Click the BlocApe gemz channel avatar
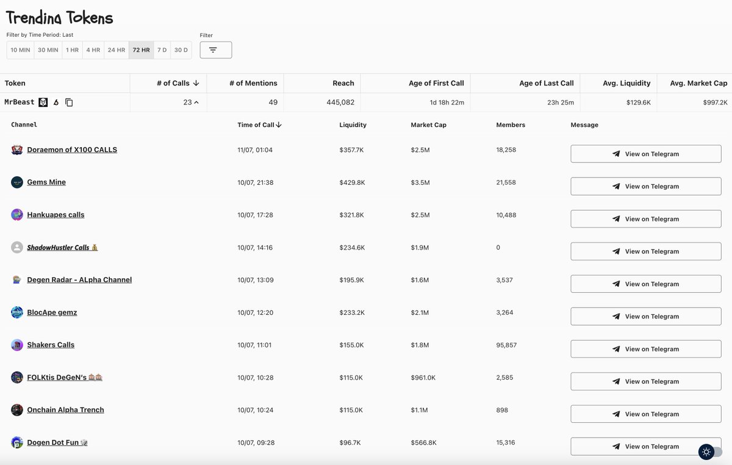The image size is (732, 465). tap(17, 312)
